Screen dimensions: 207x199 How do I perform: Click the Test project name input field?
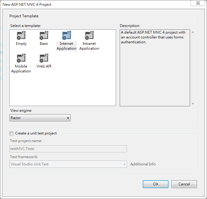click(68, 149)
